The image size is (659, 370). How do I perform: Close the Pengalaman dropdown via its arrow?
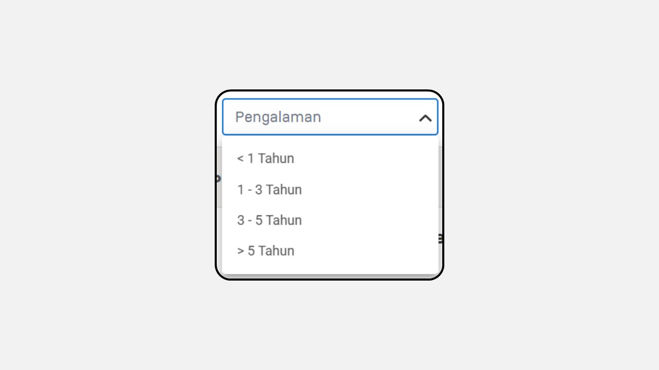pos(425,118)
